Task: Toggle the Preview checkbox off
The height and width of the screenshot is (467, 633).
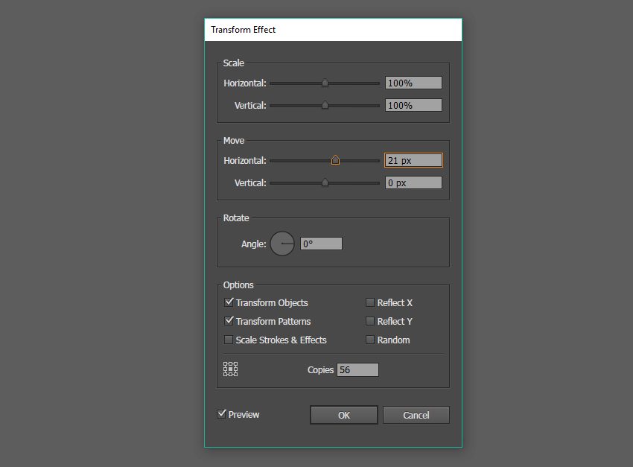Action: point(222,414)
